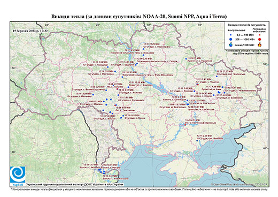
Task: Click the date stamp 15 березня 2023
Action: point(30,31)
